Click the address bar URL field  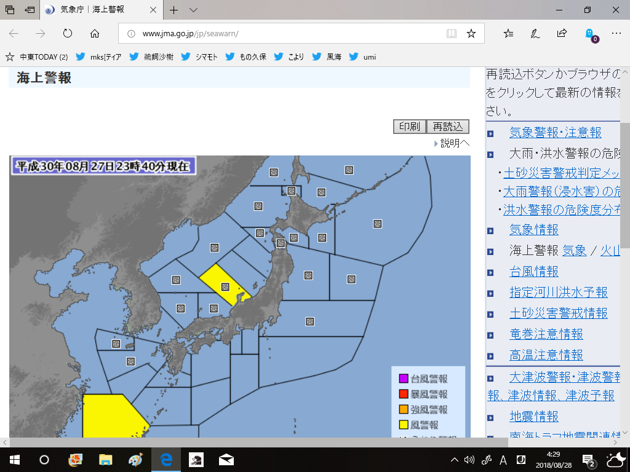coord(301,33)
